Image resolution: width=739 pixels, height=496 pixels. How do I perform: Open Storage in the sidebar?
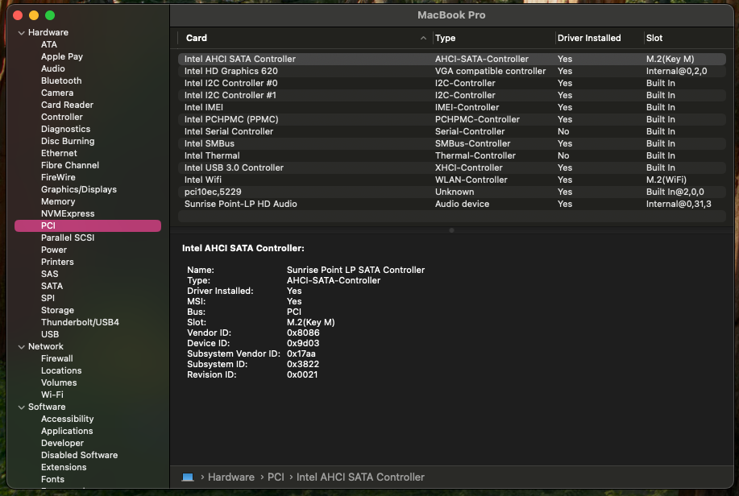(x=57, y=311)
